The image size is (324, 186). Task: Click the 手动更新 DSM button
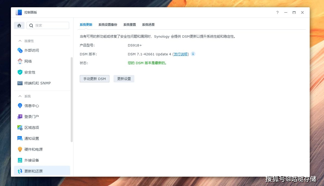tap(95, 79)
